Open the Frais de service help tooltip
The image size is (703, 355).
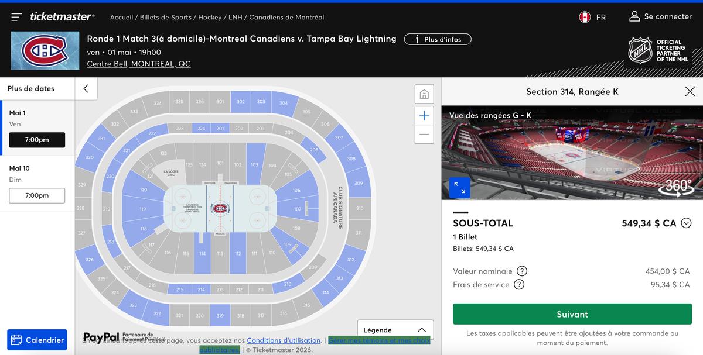point(519,285)
